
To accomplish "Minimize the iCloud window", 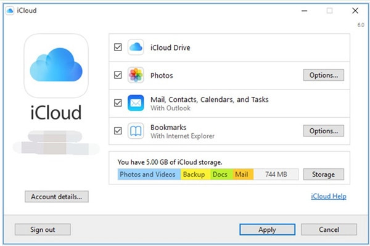I will click(305, 10).
